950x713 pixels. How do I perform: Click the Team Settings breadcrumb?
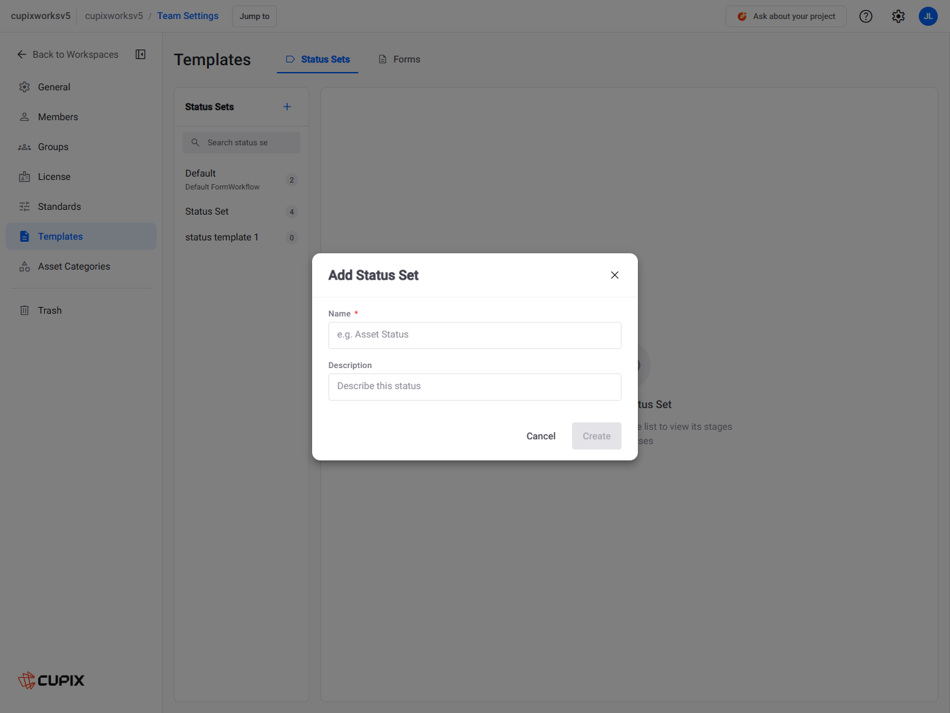pyautogui.click(x=188, y=16)
